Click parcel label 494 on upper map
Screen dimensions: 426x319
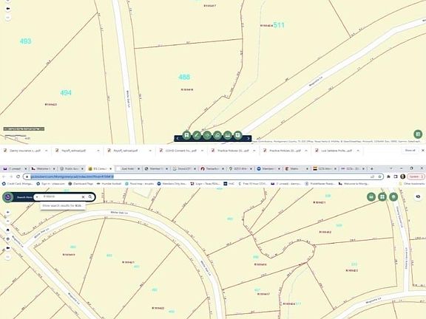[66, 93]
